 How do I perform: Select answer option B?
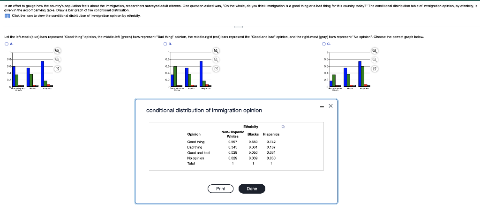click(165, 44)
